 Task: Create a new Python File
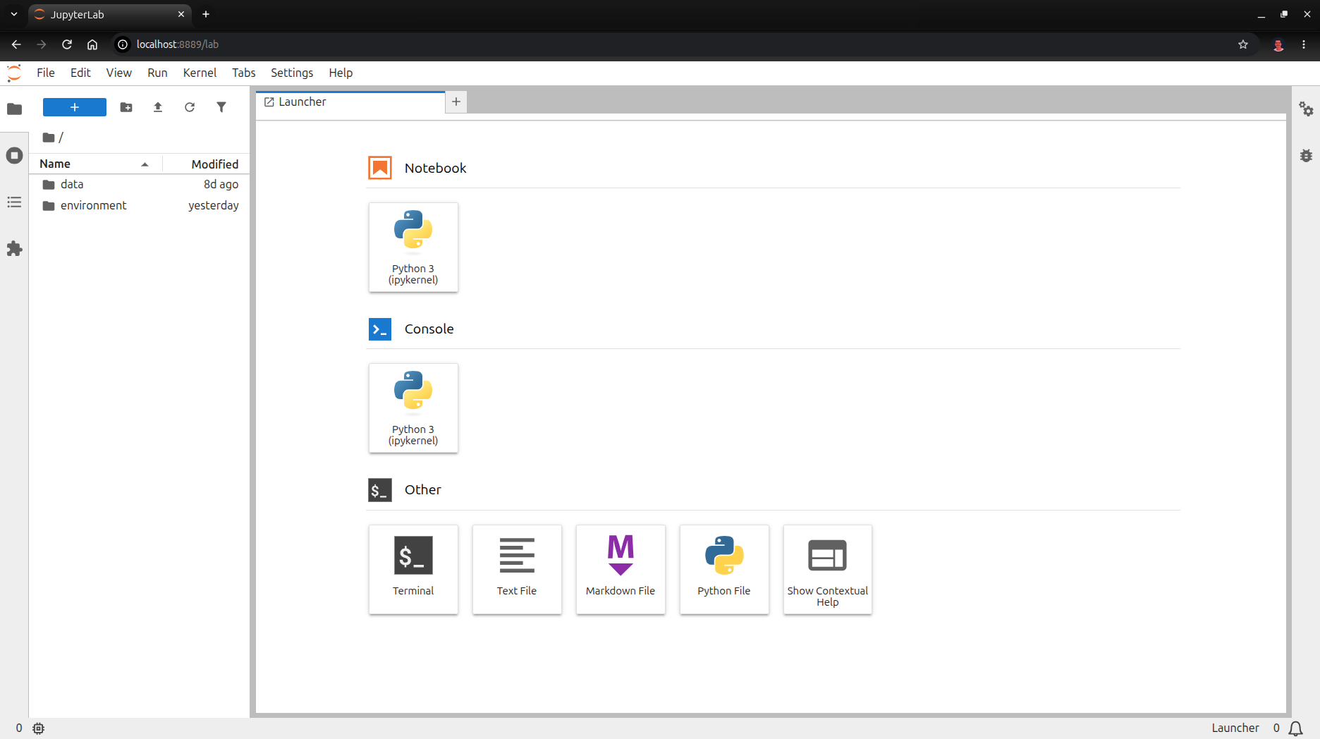724,570
